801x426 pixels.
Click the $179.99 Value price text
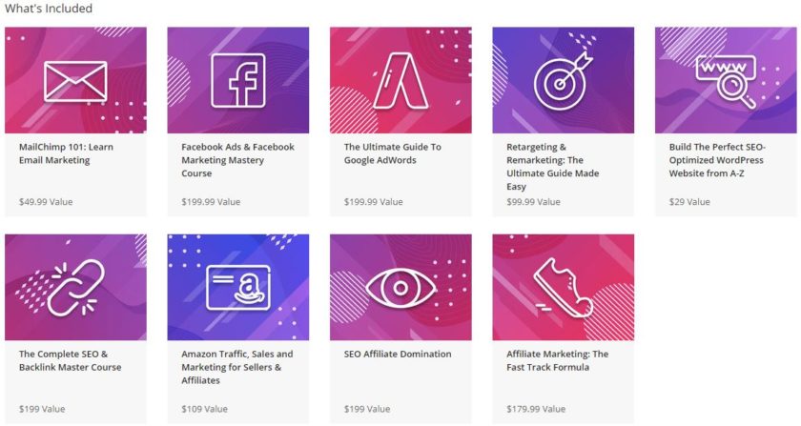tap(536, 409)
